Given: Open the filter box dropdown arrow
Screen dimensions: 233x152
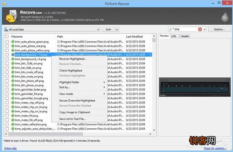Looking at the screenshot, I should tap(205, 29).
